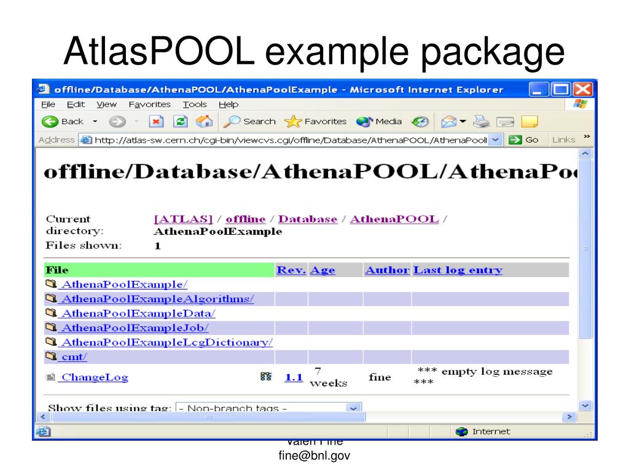Sort by the Author column header

point(387,270)
